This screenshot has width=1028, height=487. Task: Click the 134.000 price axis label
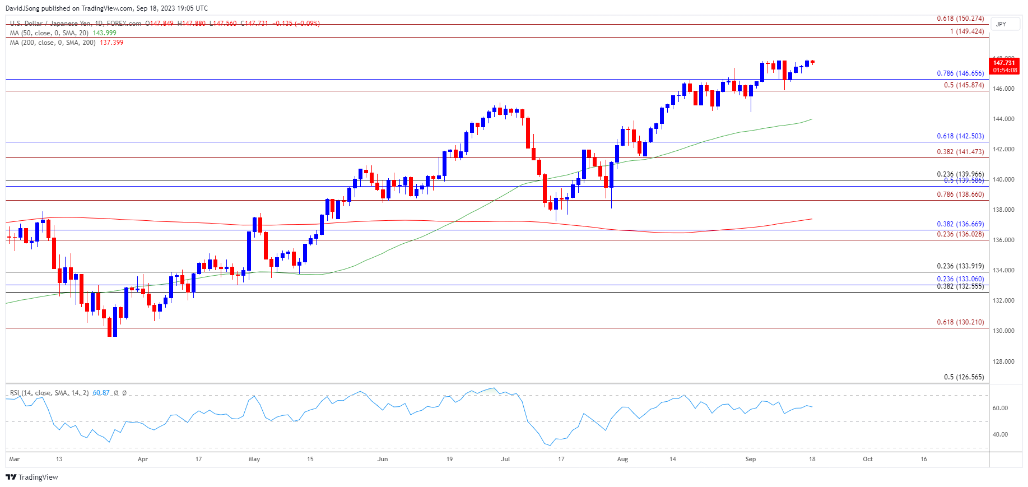coord(1003,270)
